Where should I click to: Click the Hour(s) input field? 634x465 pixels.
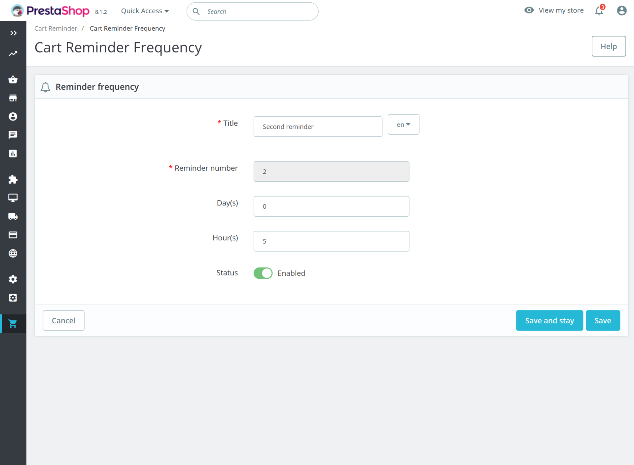[x=331, y=241]
